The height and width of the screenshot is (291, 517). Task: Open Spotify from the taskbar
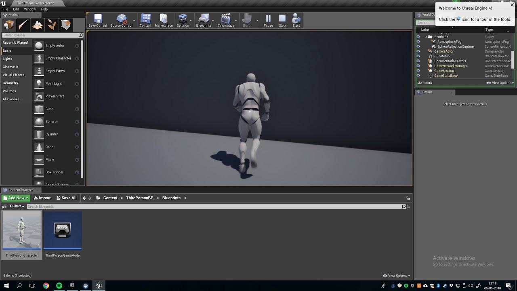[x=59, y=285]
